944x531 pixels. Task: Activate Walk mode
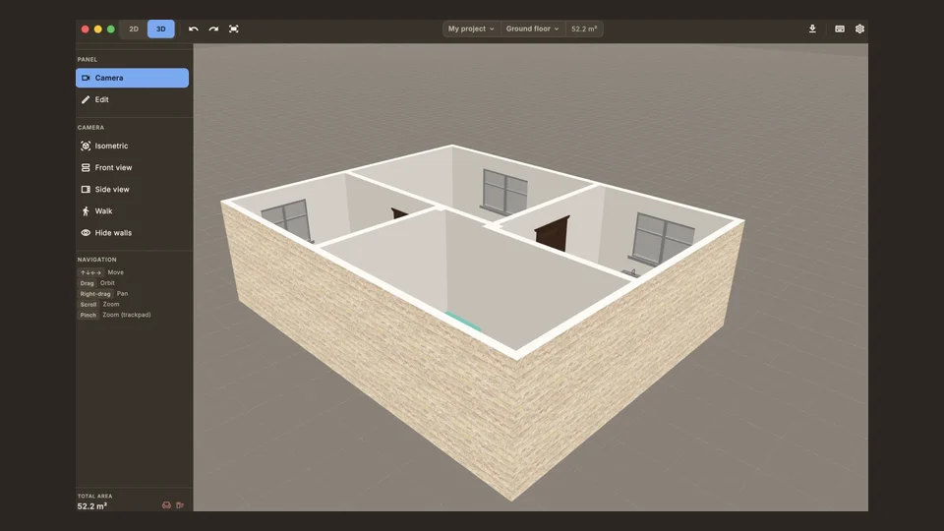[x=133, y=210]
